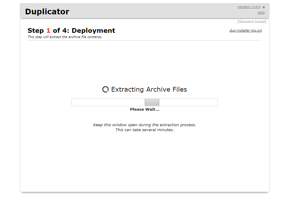Click the lock icon beside version

pyautogui.click(x=264, y=7)
